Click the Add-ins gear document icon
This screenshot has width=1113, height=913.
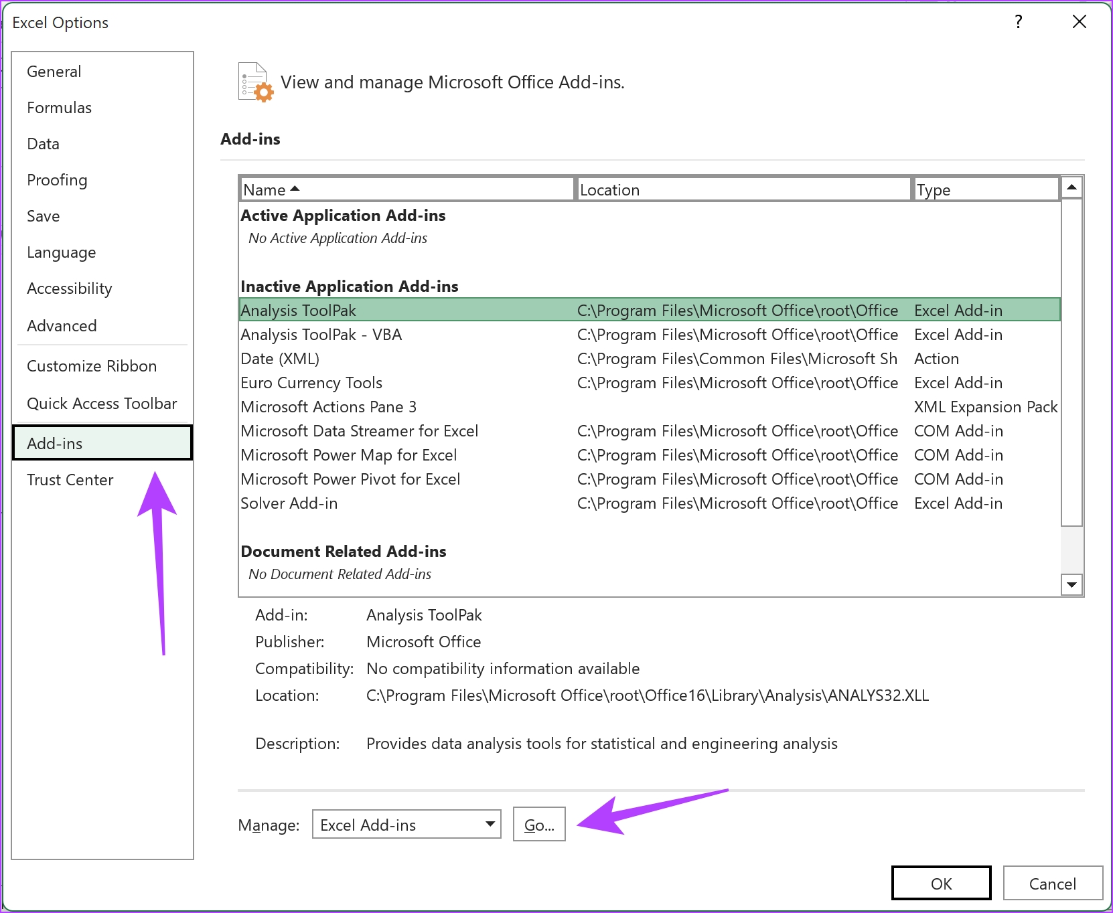click(x=256, y=82)
